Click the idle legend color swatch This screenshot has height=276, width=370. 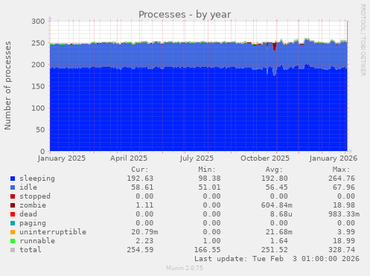point(13,187)
